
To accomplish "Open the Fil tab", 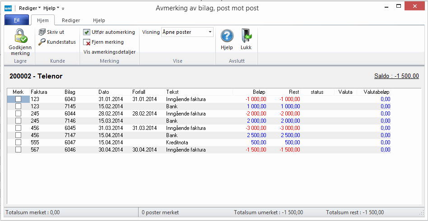I will [x=17, y=20].
